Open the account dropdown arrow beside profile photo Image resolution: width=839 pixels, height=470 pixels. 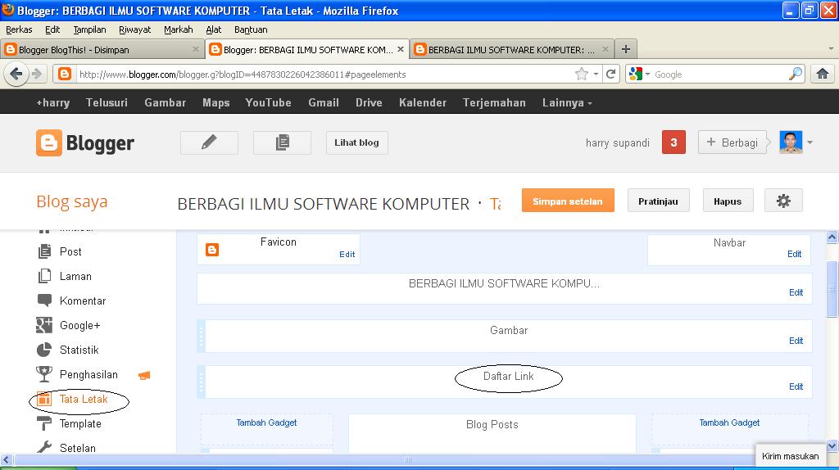tap(810, 142)
